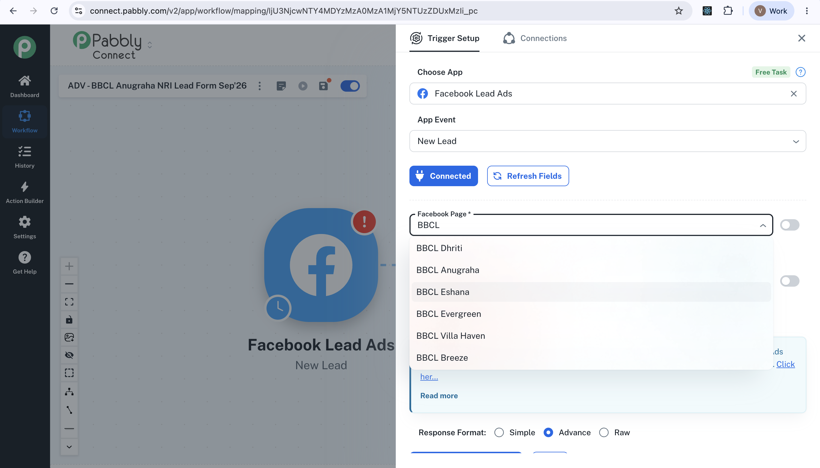Image resolution: width=820 pixels, height=468 pixels.
Task: Click the hierarchy layout icon
Action: pos(69,391)
